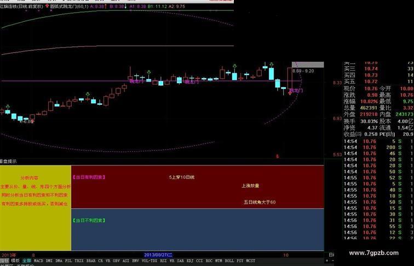This screenshot has width=414, height=266.
Task: Click the 2013/08/27 date cursor label
Action: point(158,255)
